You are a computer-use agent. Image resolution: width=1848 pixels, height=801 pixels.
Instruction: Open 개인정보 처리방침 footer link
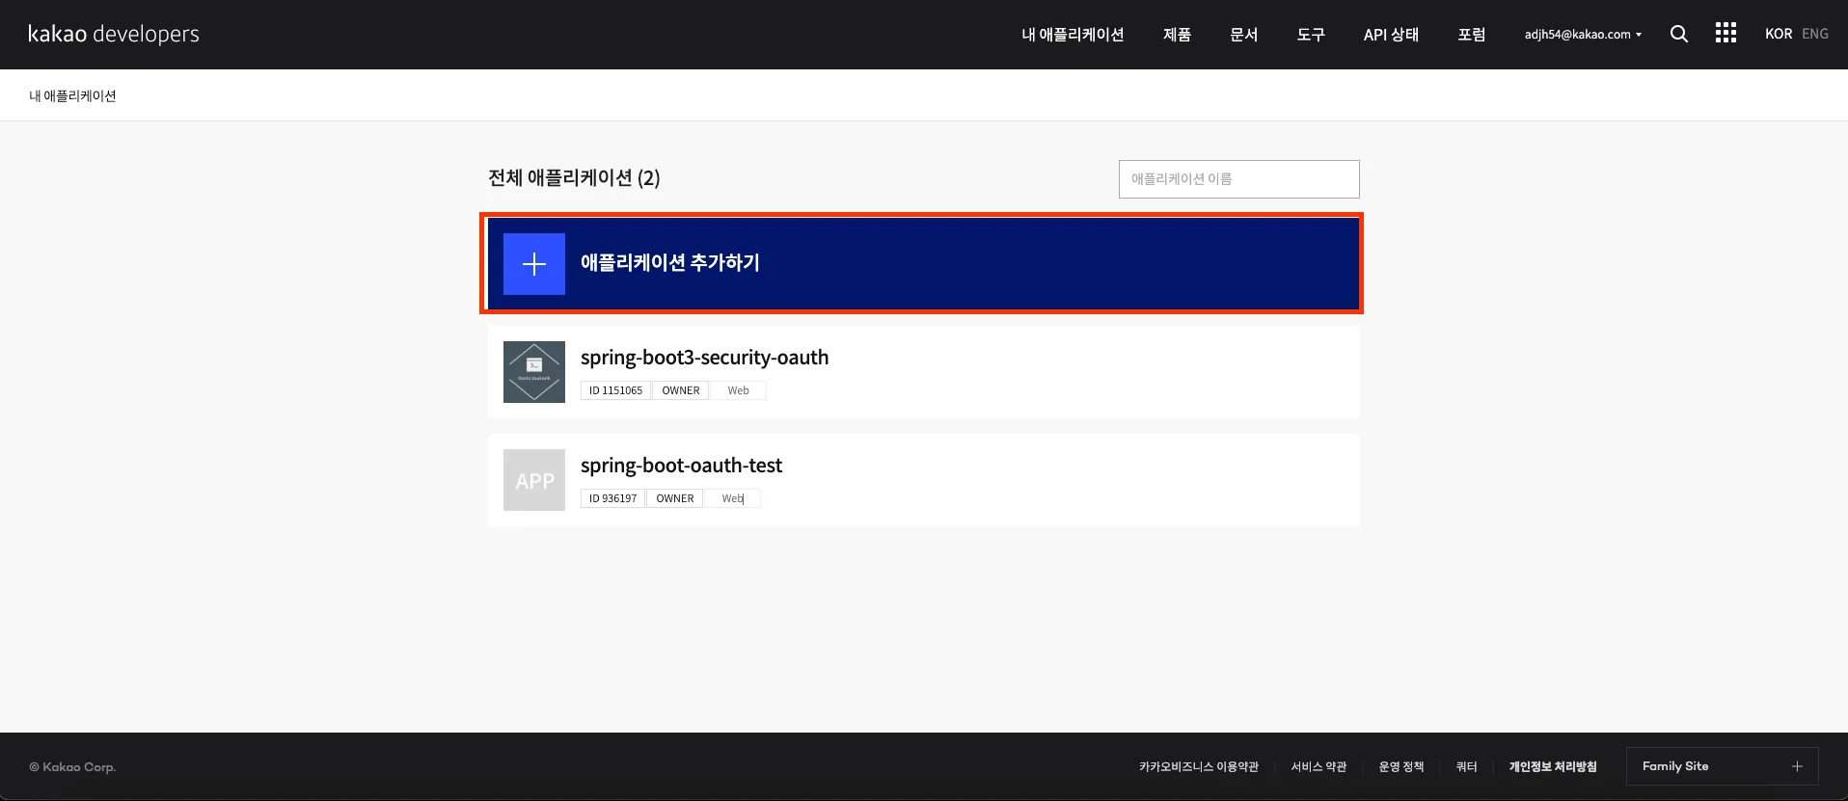coord(1553,767)
